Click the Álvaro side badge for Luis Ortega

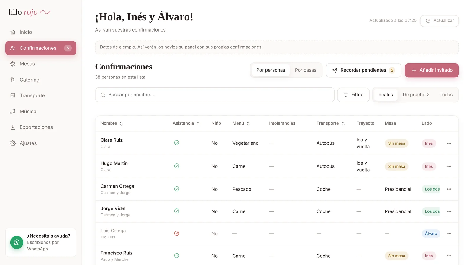tap(431, 234)
